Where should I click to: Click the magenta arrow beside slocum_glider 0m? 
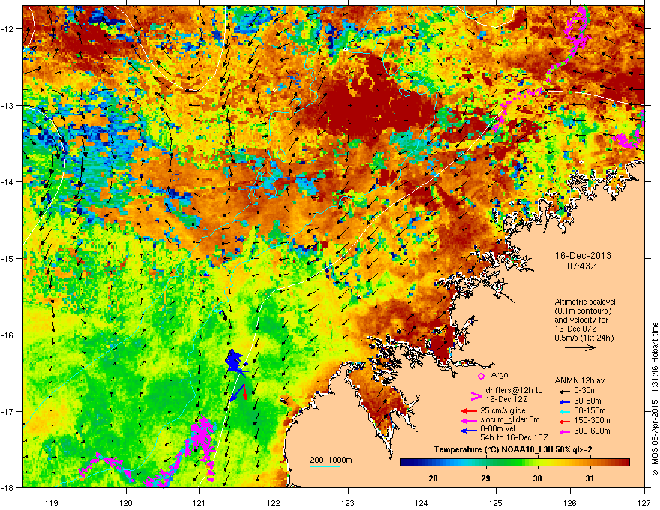click(469, 420)
